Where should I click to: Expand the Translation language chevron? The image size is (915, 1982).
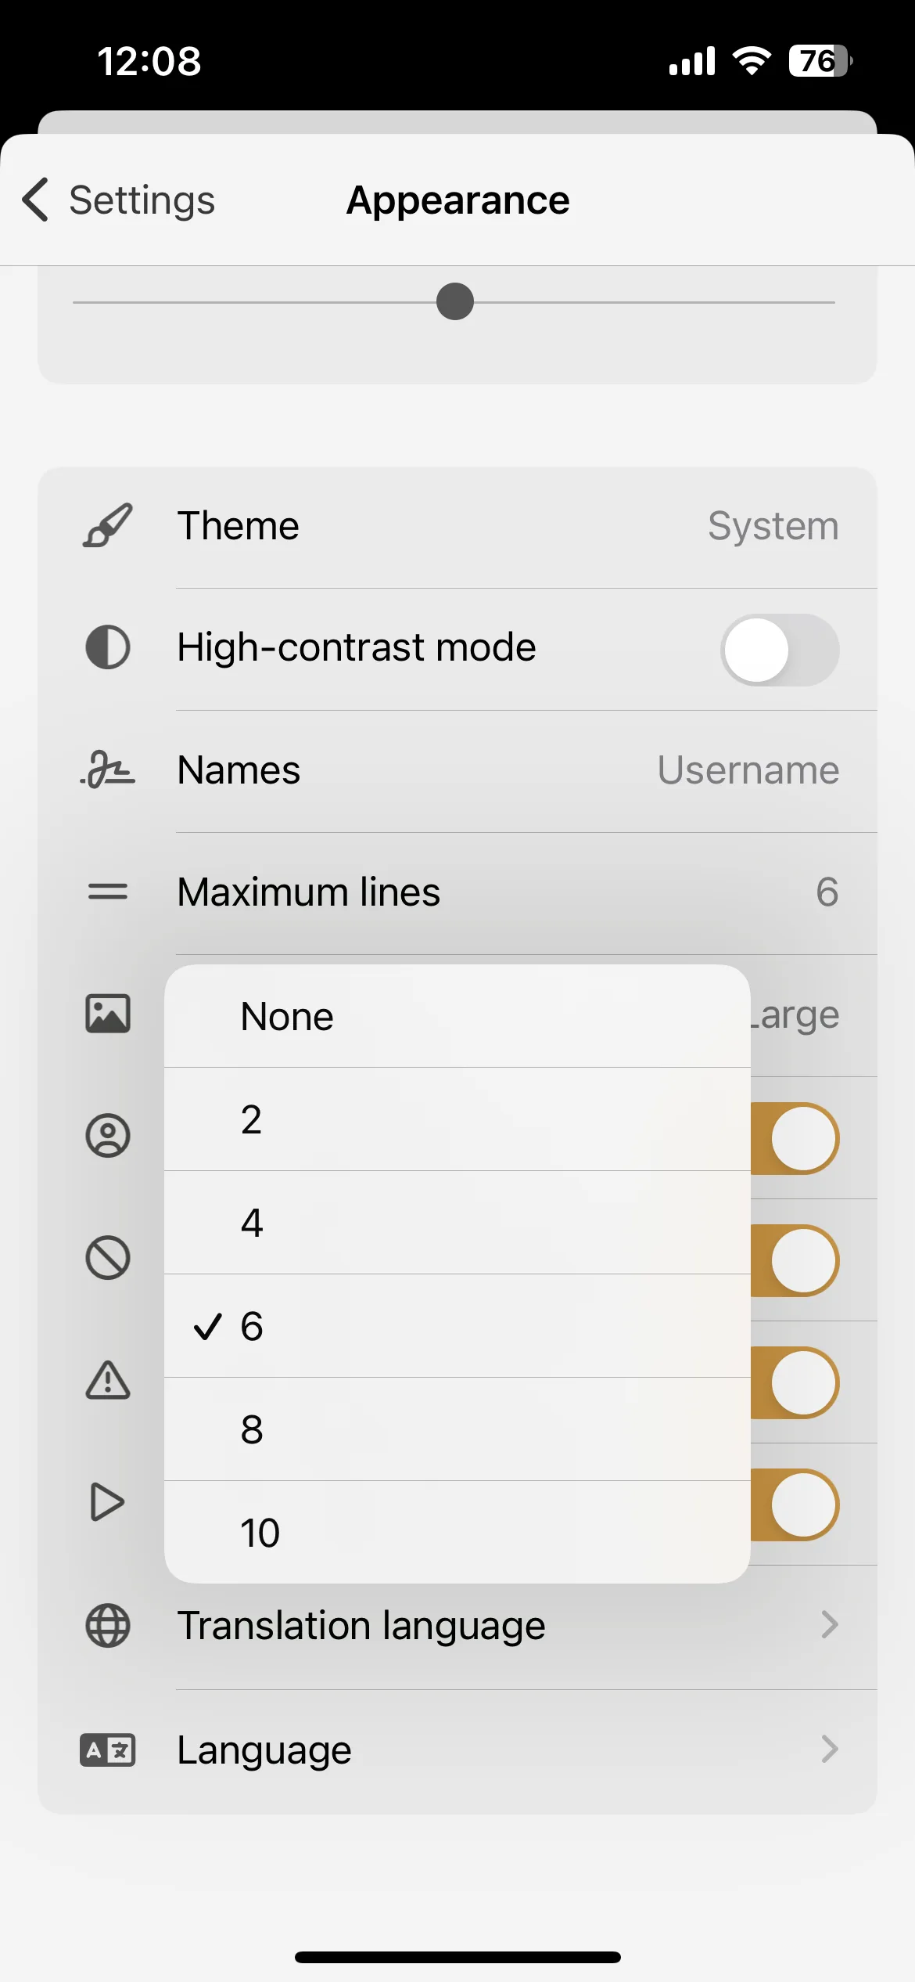click(x=830, y=1625)
